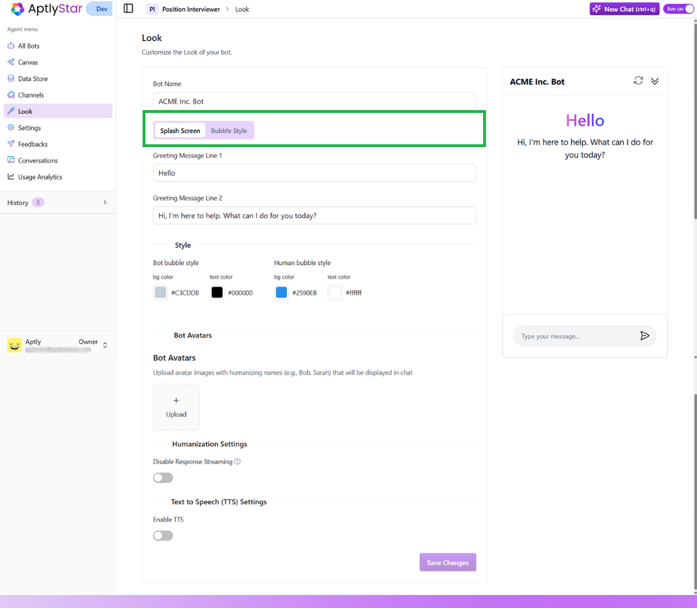Refresh the chat preview

pyautogui.click(x=638, y=81)
